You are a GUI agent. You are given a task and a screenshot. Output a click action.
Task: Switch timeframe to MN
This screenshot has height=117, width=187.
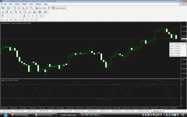(36, 20)
